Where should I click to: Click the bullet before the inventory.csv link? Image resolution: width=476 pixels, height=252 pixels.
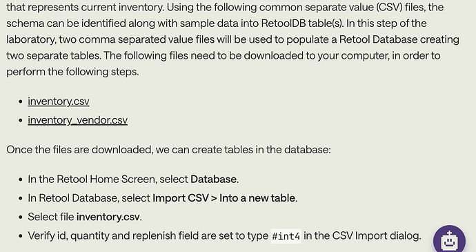tap(20, 101)
